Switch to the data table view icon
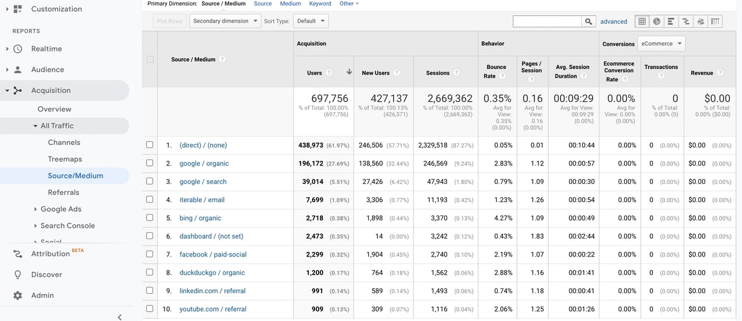Viewport: 742px width, 321px height. 642,21
